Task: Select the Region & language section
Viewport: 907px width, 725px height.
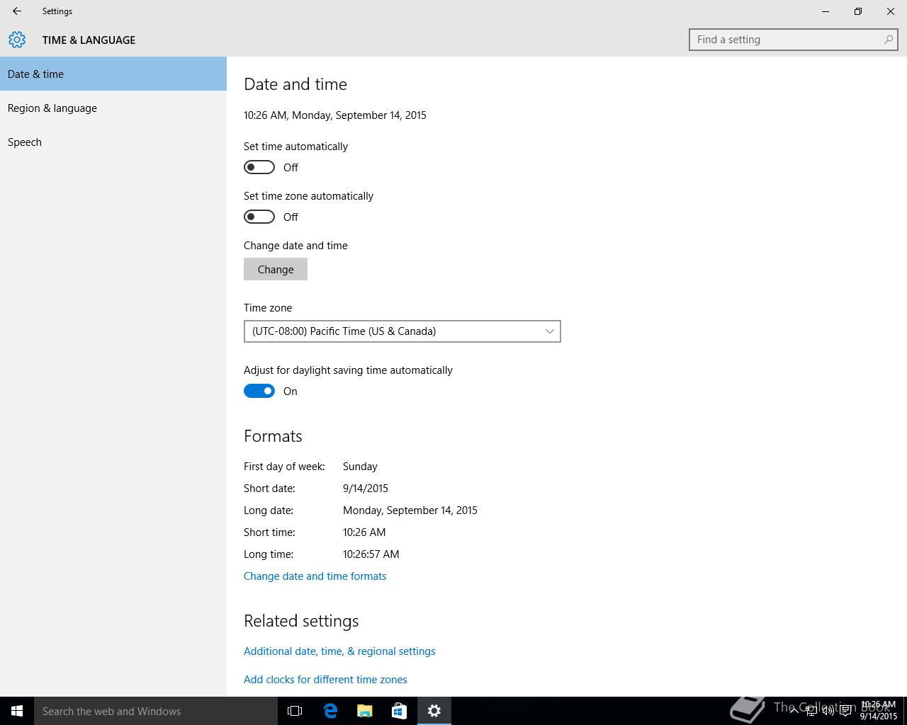Action: [x=52, y=108]
